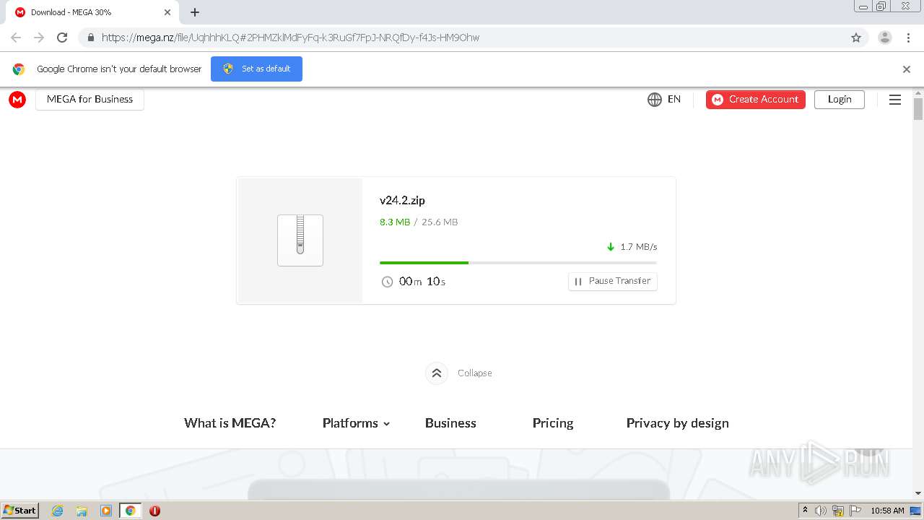
Task: Click the Login button
Action: (x=840, y=100)
